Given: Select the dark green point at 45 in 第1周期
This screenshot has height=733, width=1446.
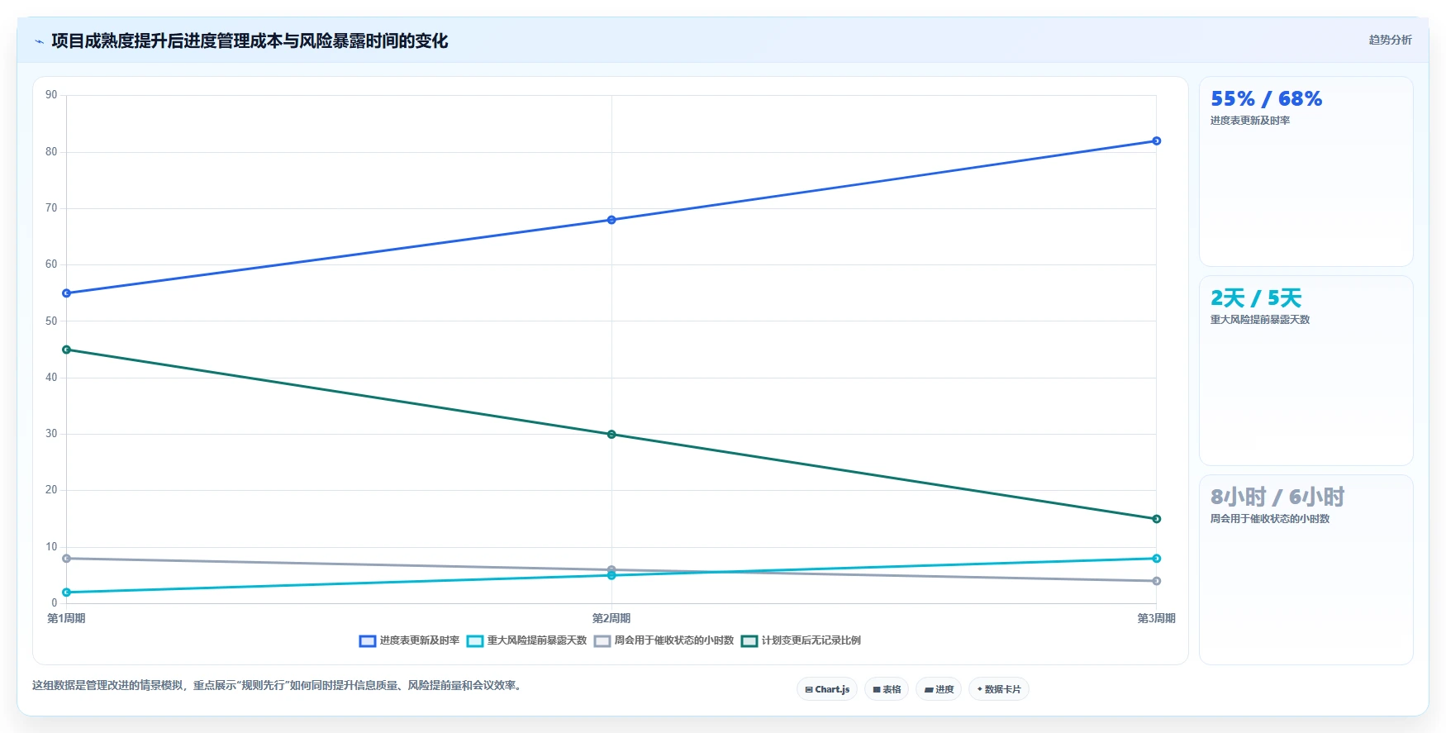Looking at the screenshot, I should [x=67, y=350].
